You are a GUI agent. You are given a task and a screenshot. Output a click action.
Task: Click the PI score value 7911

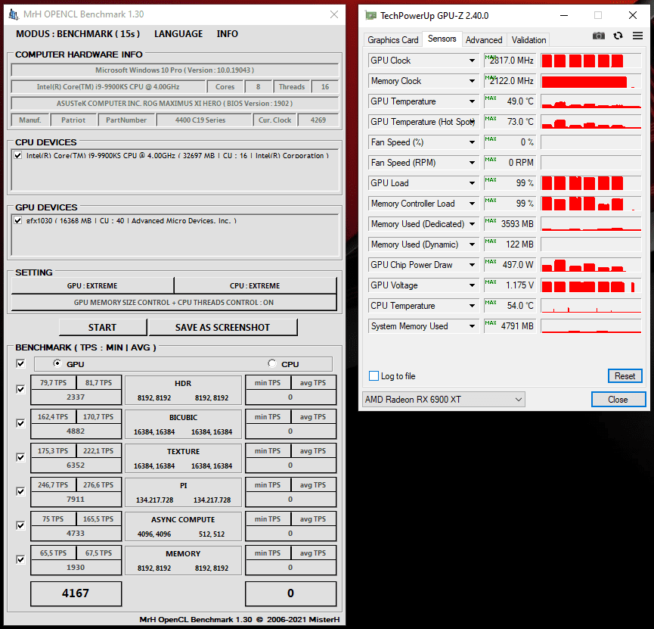click(76, 500)
